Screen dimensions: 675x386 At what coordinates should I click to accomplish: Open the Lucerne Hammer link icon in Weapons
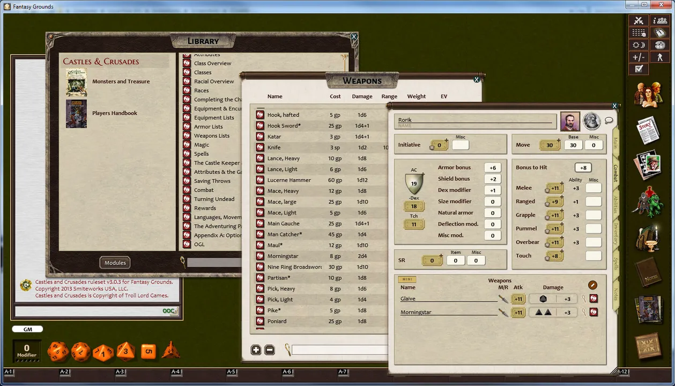pyautogui.click(x=260, y=180)
